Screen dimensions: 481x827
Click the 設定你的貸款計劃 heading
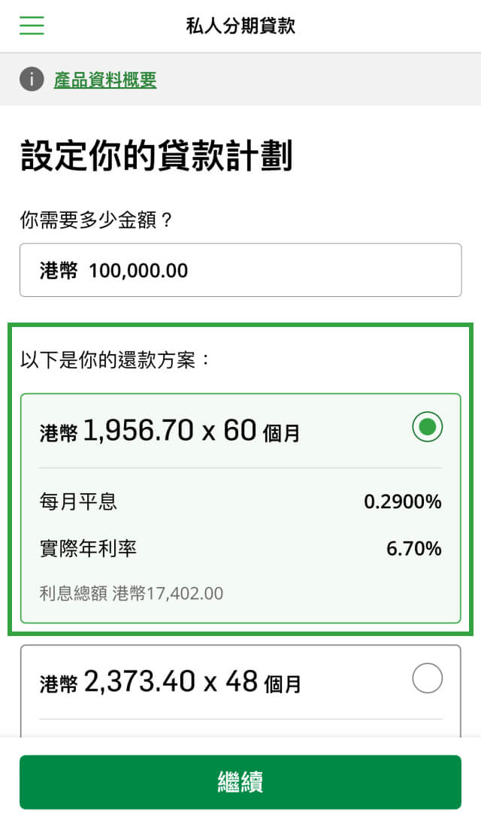click(x=156, y=156)
